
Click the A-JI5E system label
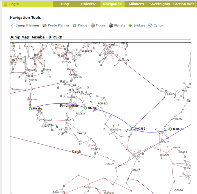click(x=88, y=187)
